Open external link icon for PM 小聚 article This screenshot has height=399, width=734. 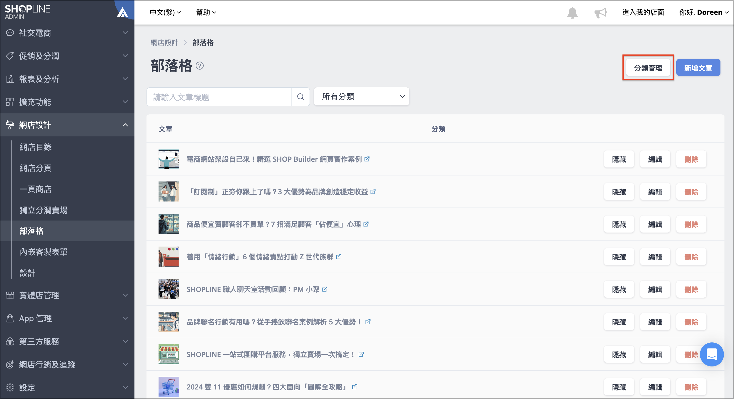325,289
